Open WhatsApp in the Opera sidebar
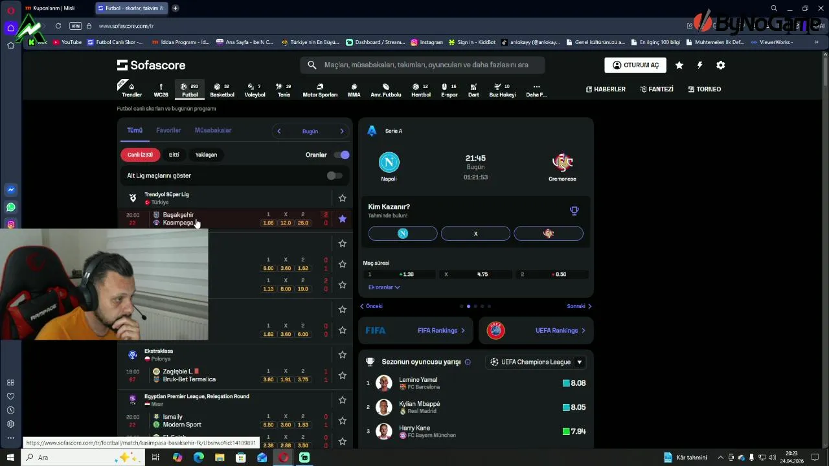The height and width of the screenshot is (466, 829). point(10,207)
